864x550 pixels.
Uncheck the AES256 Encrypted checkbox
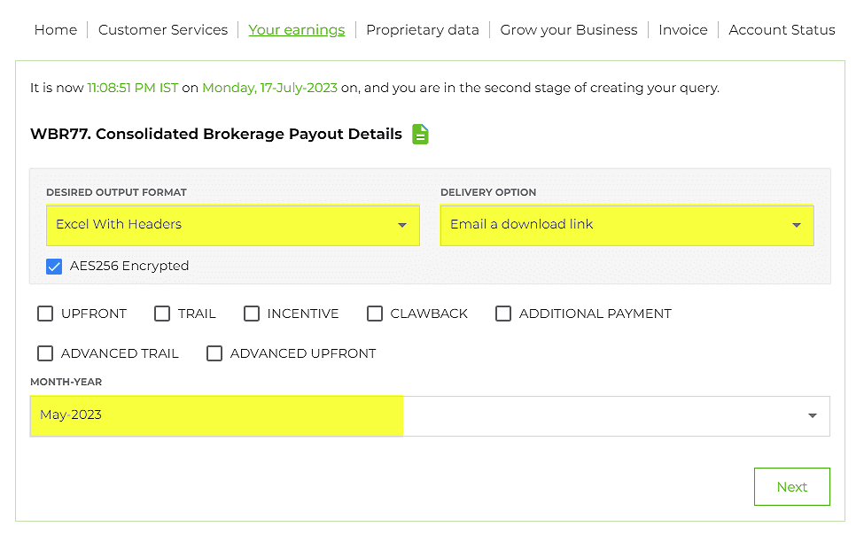point(54,267)
